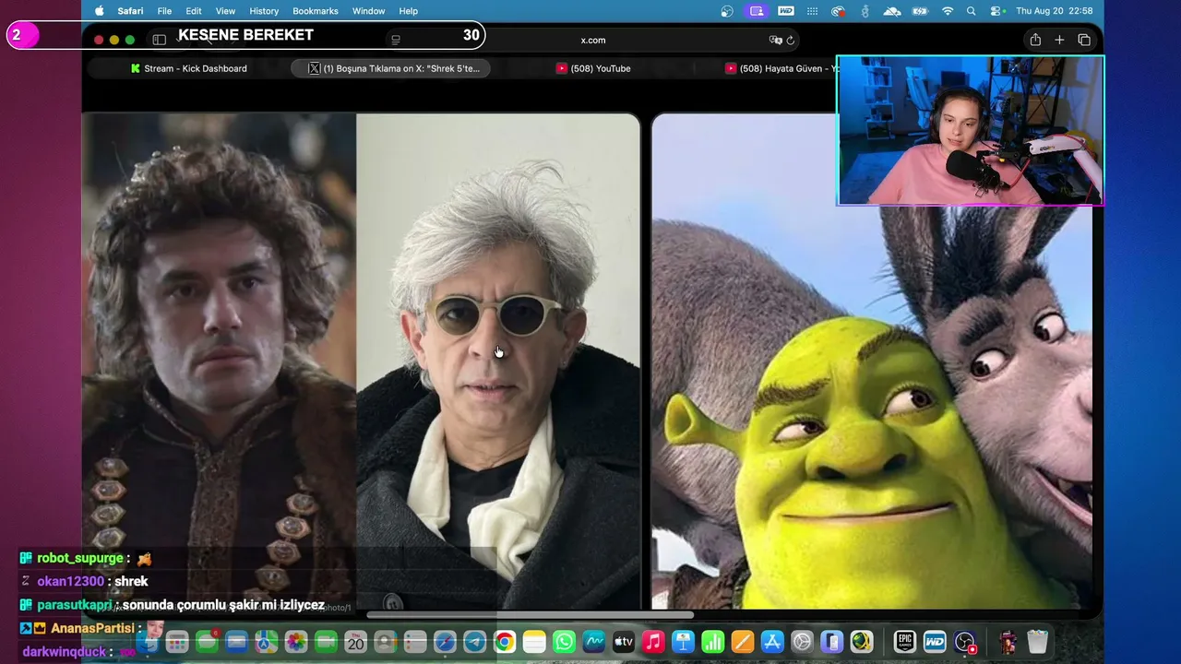Click the Wi-Fi status icon
Viewport: 1181px width, 664px height.
pos(948,11)
